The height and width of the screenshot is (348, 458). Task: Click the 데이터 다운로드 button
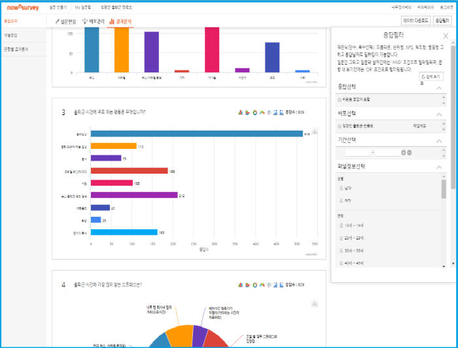click(415, 20)
